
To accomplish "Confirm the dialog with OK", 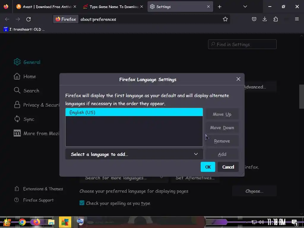I will click(x=208, y=167).
